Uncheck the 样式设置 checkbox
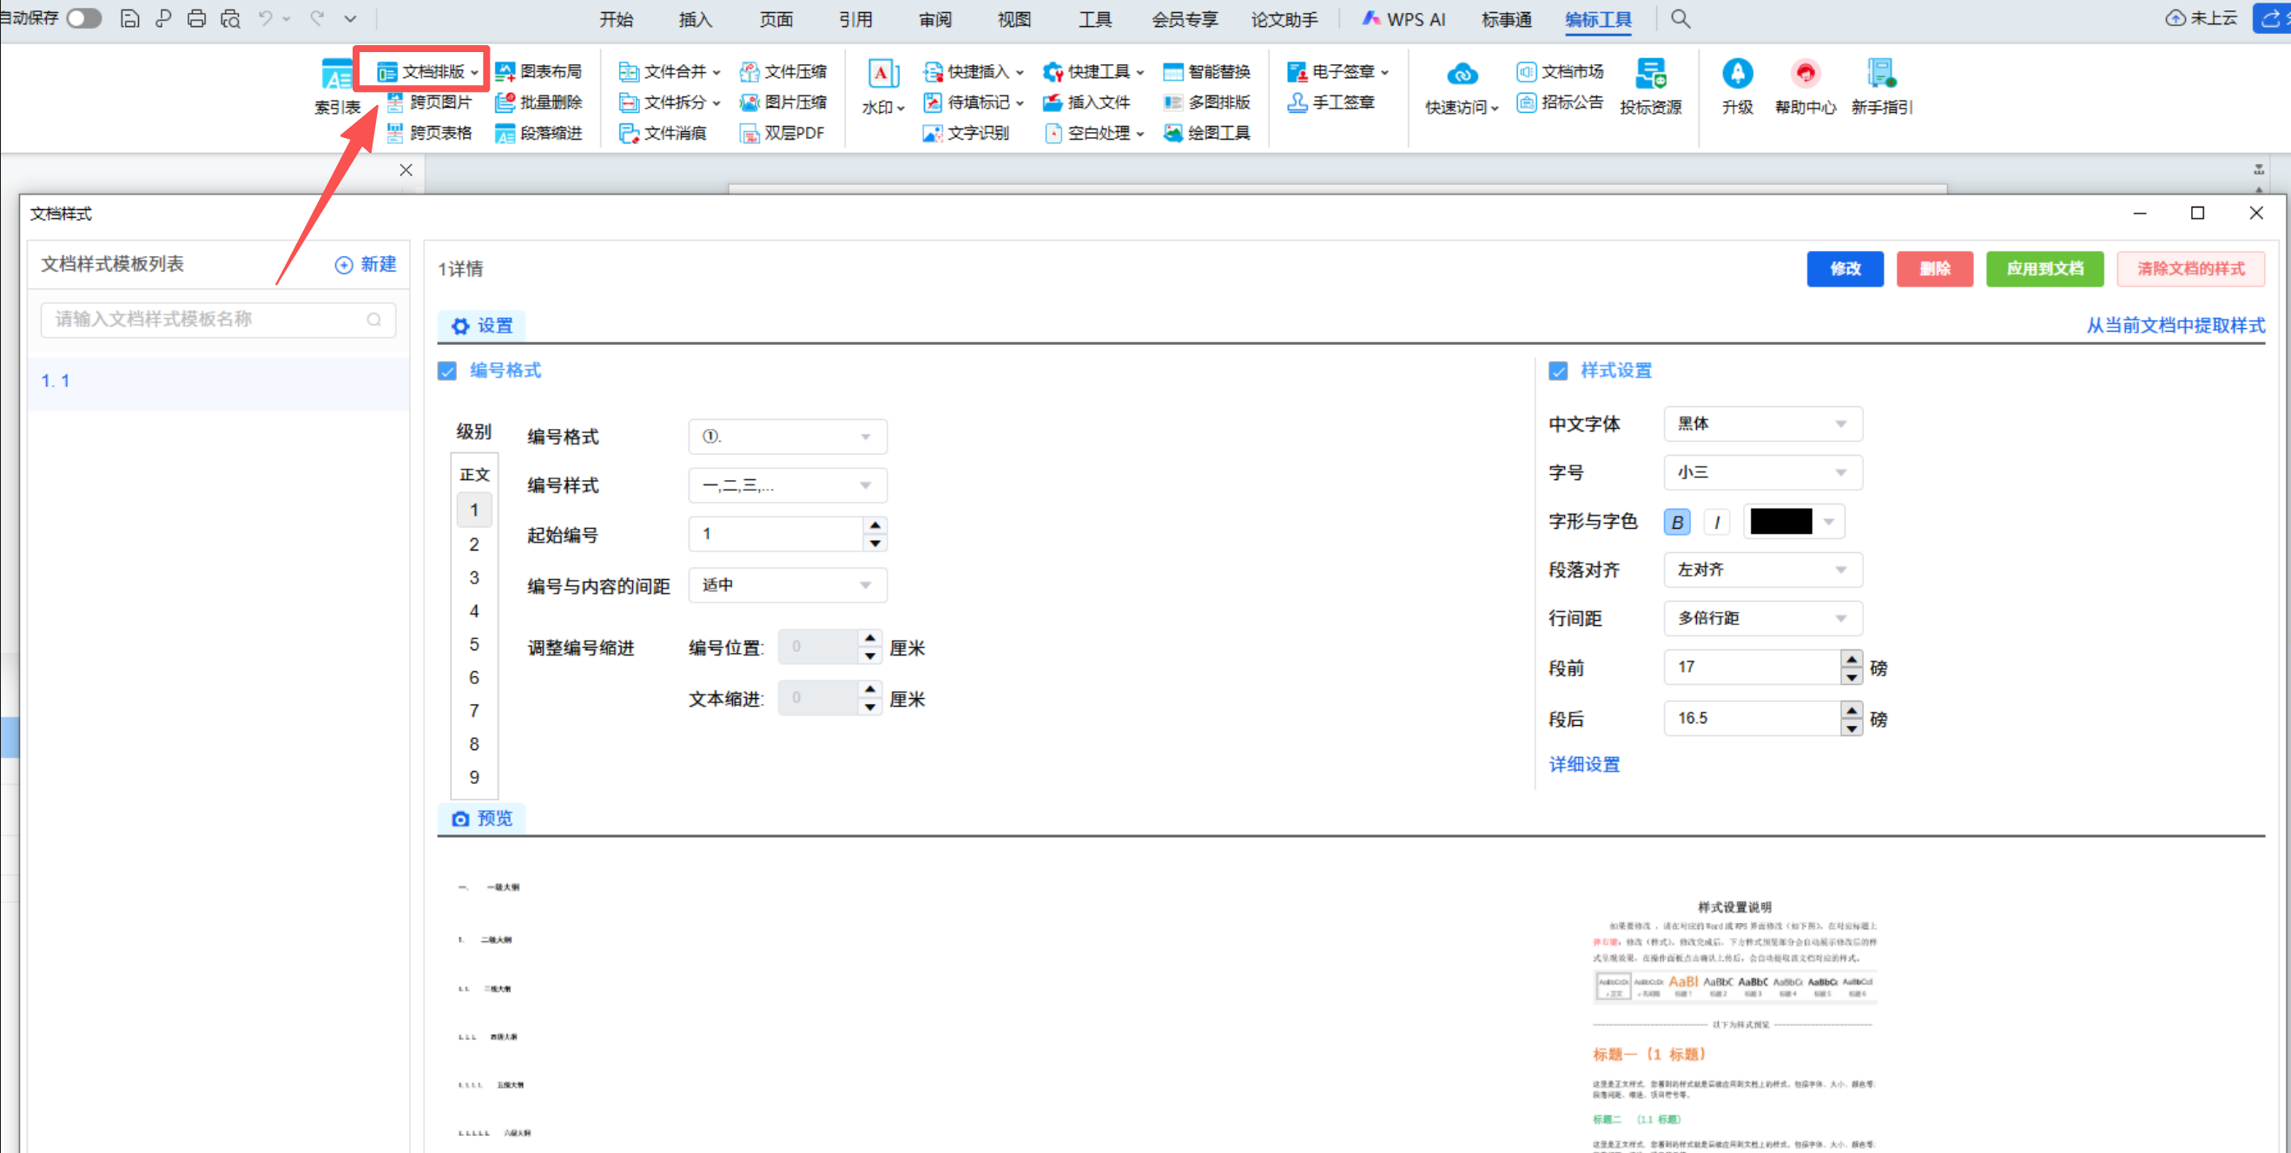The width and height of the screenshot is (2291, 1153). (x=1558, y=371)
